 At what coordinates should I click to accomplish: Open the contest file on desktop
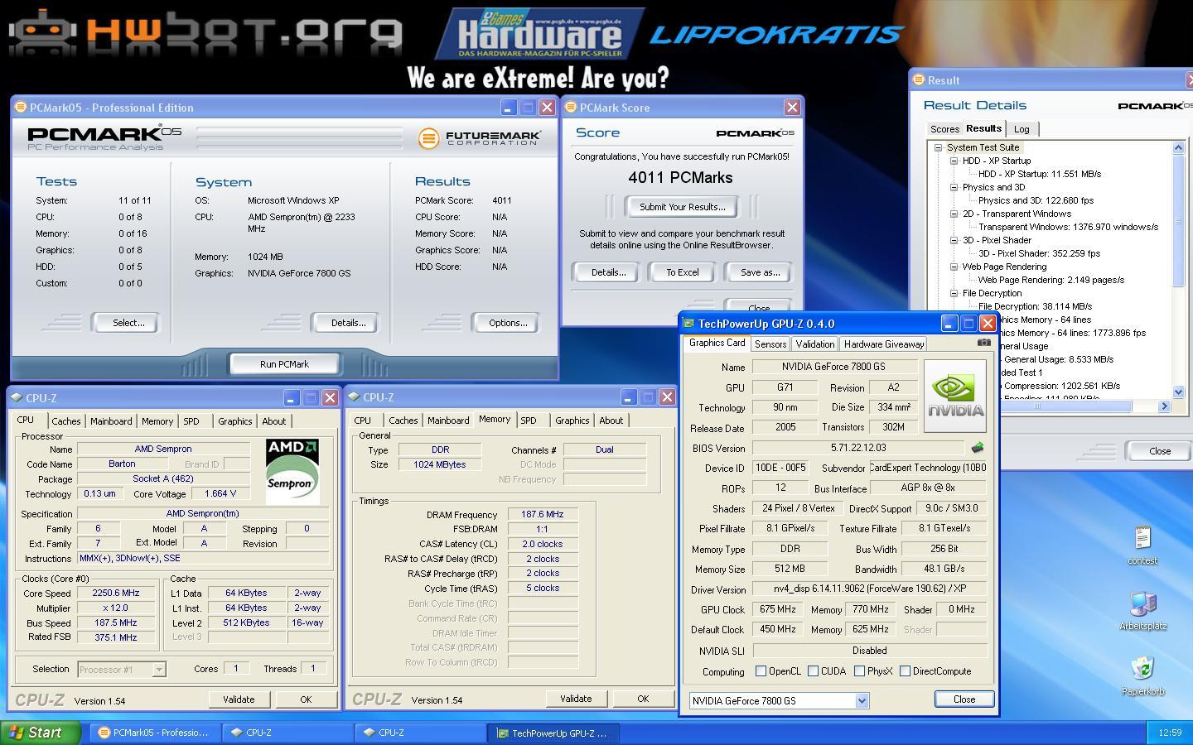click(1142, 546)
